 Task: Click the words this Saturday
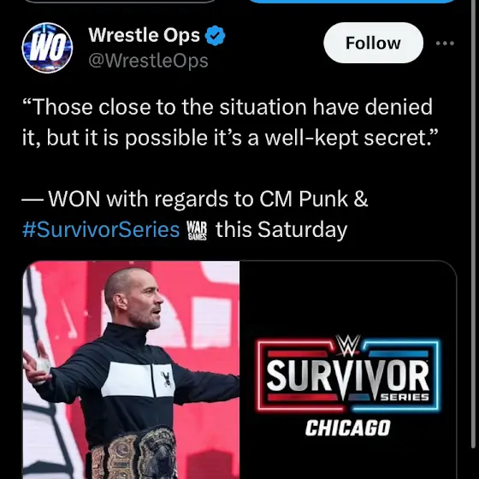tap(281, 229)
